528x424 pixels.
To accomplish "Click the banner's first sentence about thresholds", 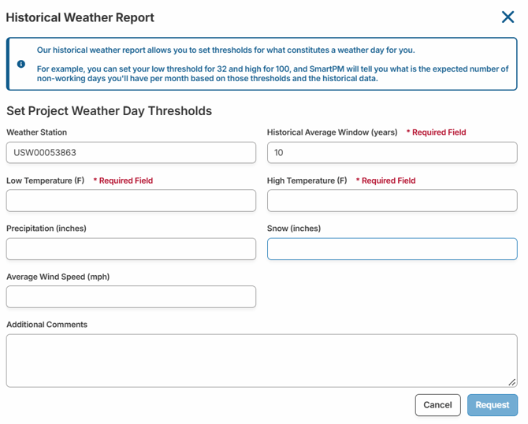I will point(226,50).
